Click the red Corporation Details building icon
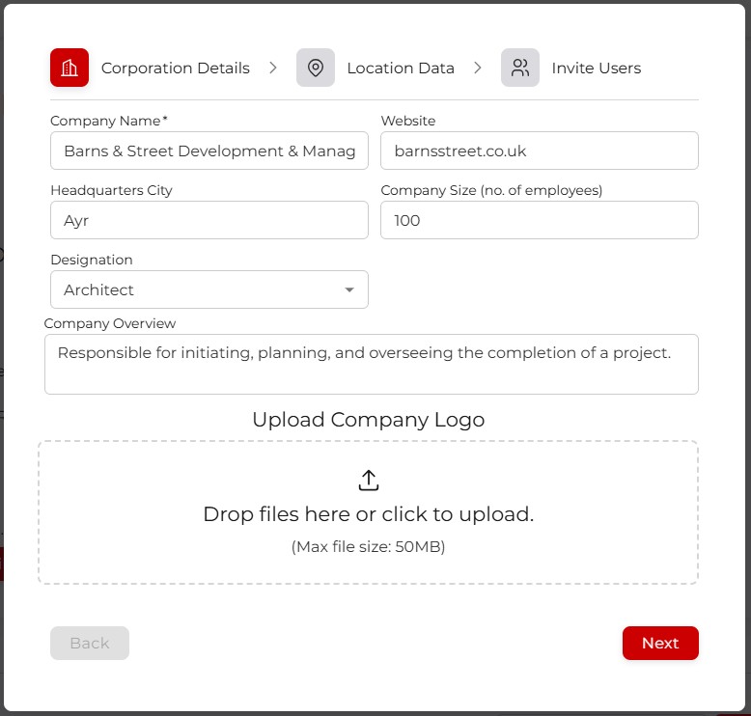The width and height of the screenshot is (751, 716). [70, 68]
